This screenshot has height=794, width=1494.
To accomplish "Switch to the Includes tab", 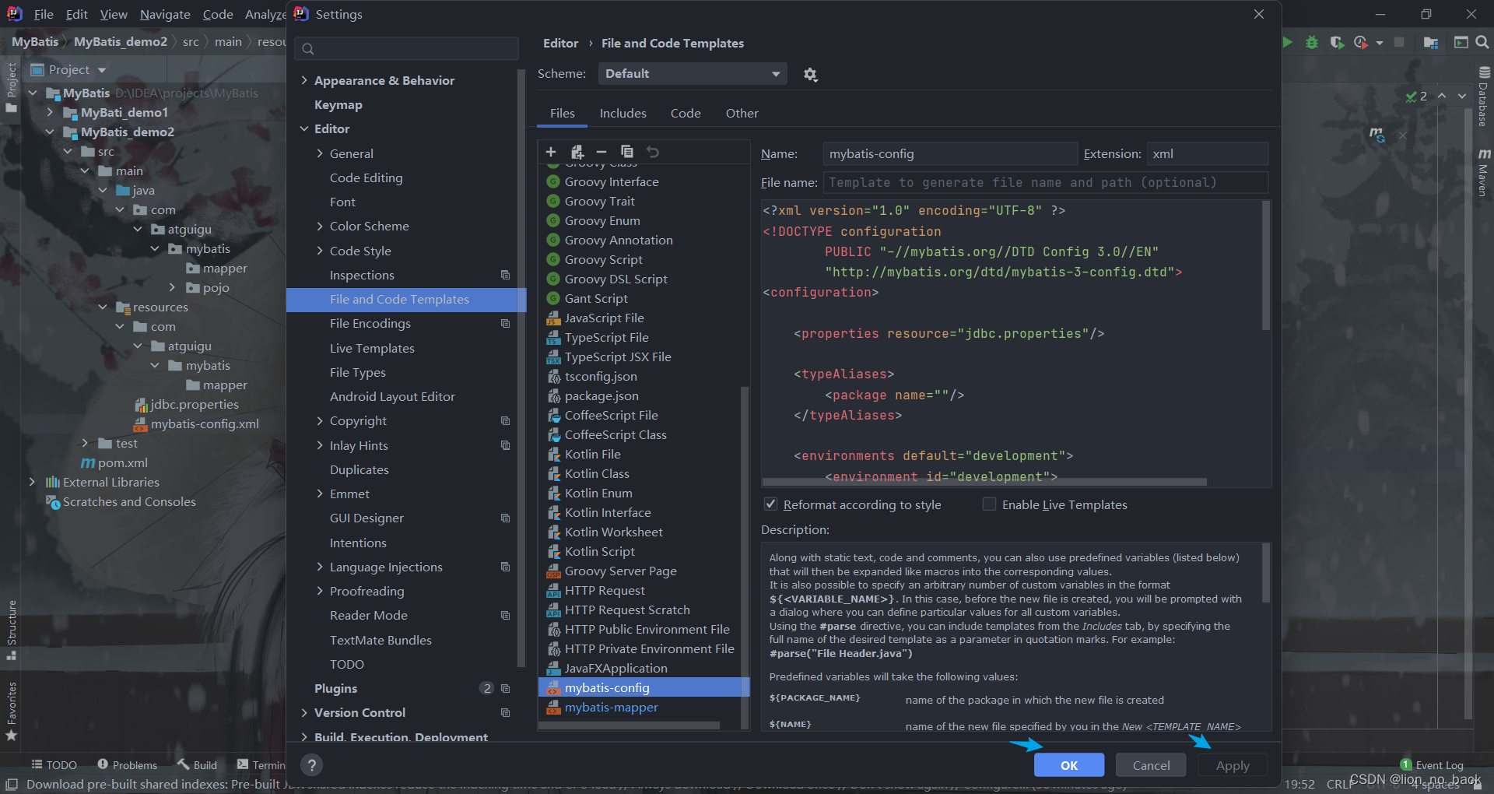I will (x=622, y=114).
